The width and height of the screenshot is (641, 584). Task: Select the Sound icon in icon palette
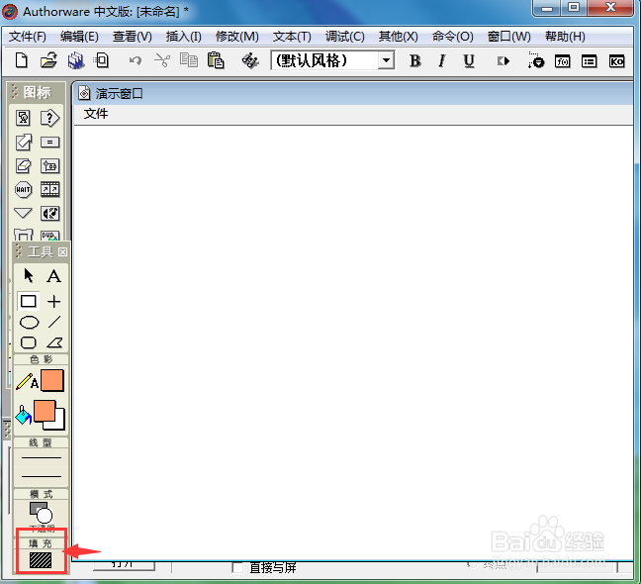click(49, 213)
